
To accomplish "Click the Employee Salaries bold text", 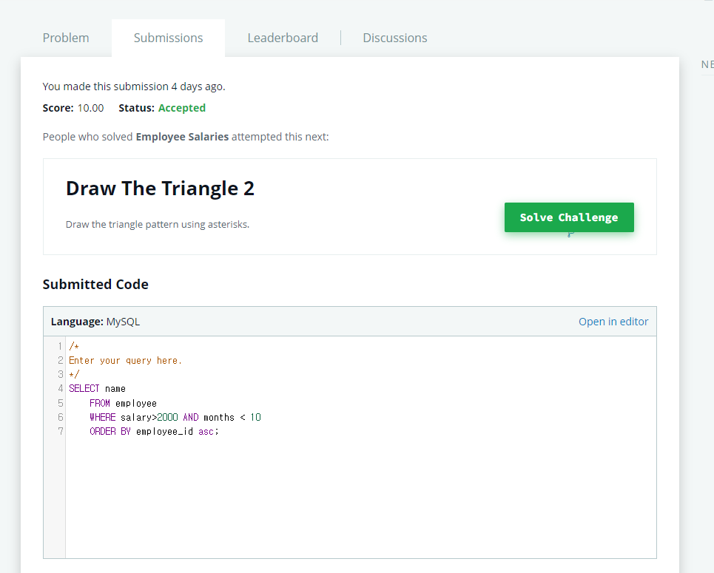I will [182, 137].
